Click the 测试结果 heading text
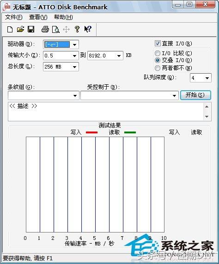Screen dimensions: 219x264 [109, 126]
